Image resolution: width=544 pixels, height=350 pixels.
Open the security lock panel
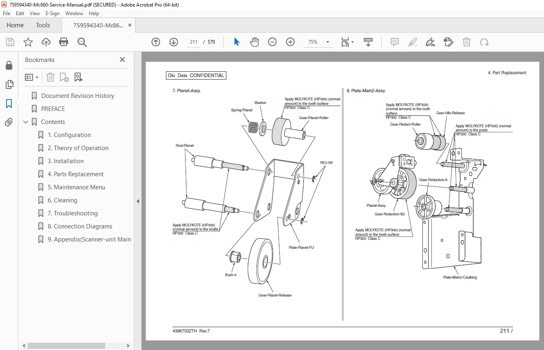9,65
